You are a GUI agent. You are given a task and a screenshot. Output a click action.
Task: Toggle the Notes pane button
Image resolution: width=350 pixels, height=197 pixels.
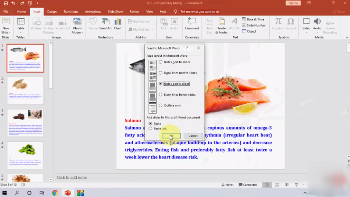pos(227,185)
